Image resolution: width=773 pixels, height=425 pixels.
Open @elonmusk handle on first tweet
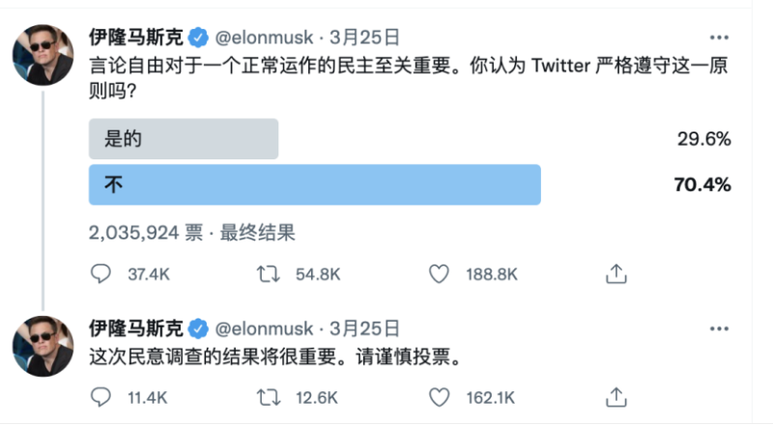(264, 38)
